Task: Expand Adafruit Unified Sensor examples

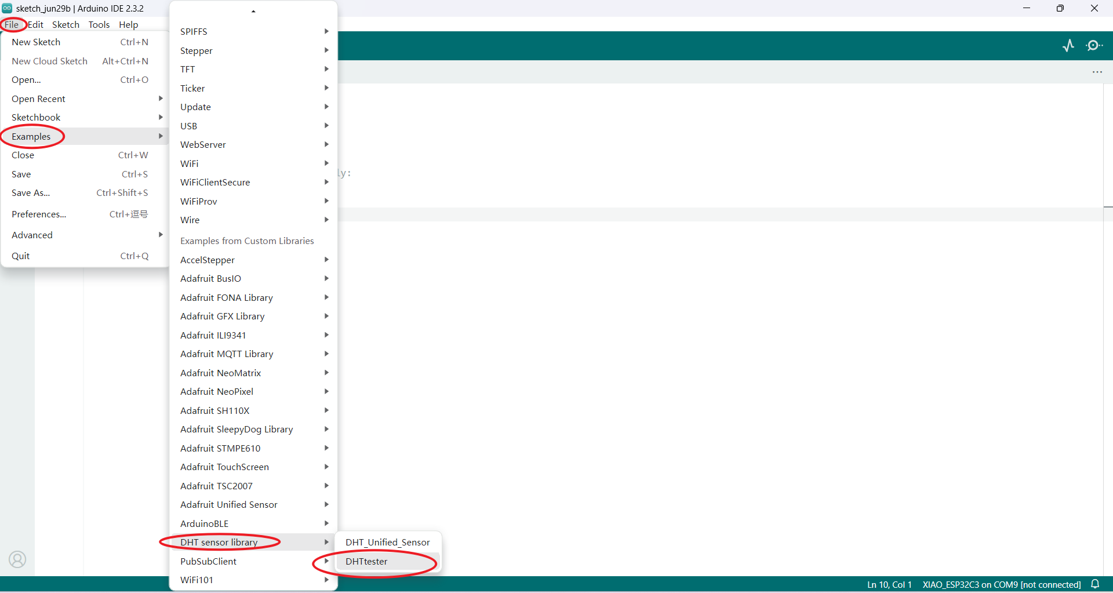Action: 253,504
